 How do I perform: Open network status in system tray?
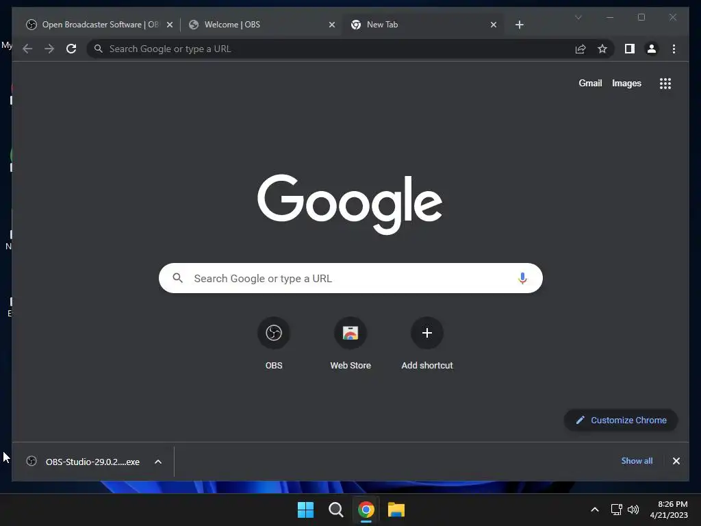pos(617,510)
